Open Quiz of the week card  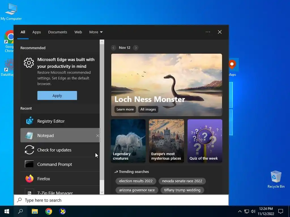(x=205, y=141)
